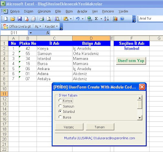The height and width of the screenshot is (152, 163).
Task: Click the dialog list scrollbar down arrow
Action: click(140, 118)
